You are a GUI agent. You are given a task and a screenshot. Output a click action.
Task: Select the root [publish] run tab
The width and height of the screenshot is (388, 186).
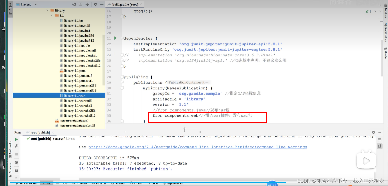(x=40, y=133)
